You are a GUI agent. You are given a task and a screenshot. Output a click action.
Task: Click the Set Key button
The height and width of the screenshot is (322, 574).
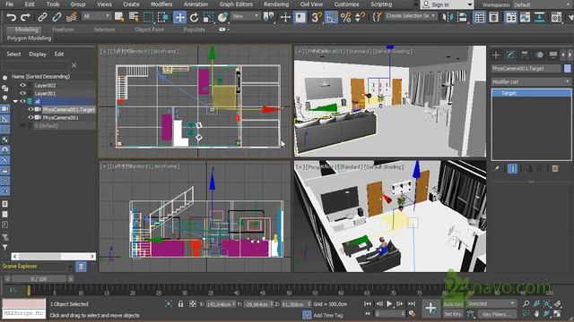click(x=453, y=314)
